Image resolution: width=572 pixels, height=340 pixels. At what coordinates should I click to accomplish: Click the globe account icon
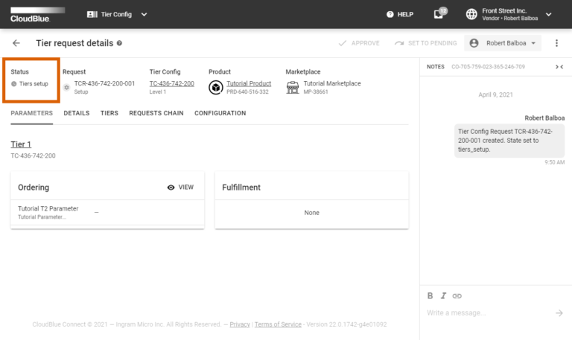coord(471,14)
